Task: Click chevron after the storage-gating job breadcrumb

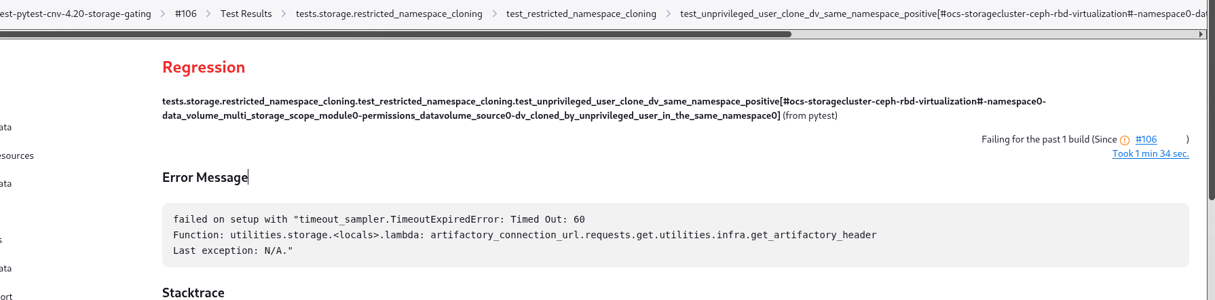Action: pyautogui.click(x=163, y=14)
